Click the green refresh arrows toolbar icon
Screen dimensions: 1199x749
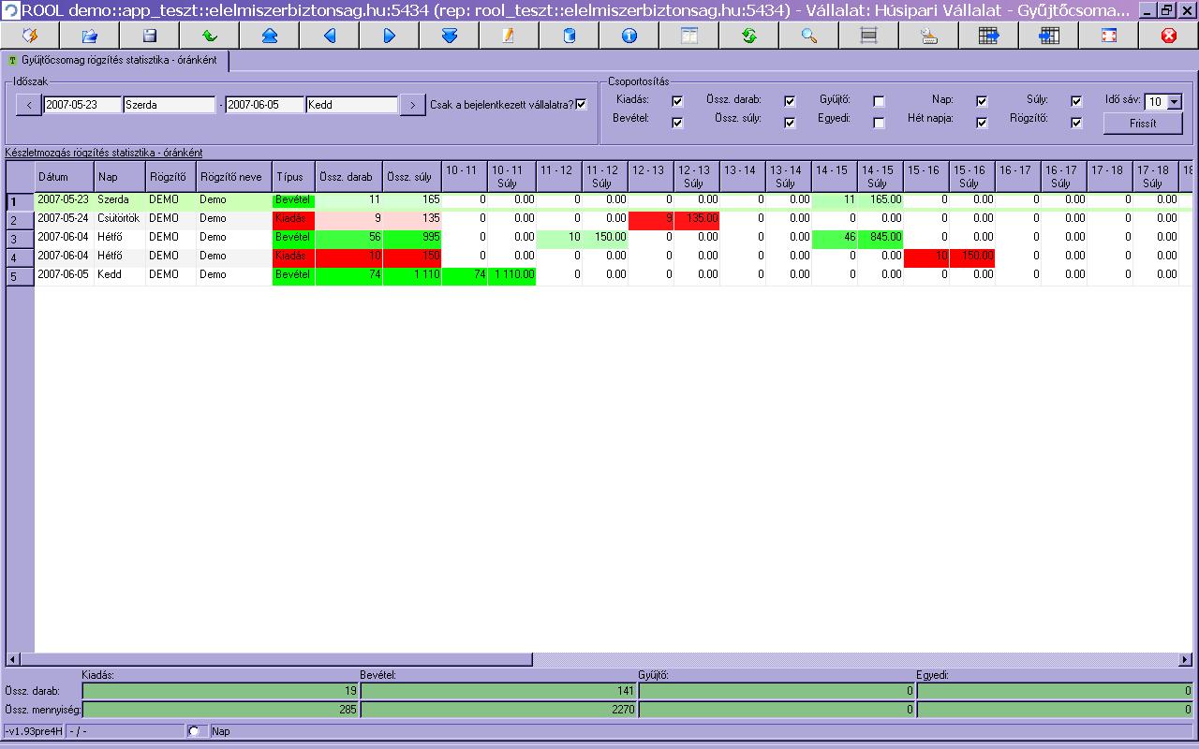point(748,36)
